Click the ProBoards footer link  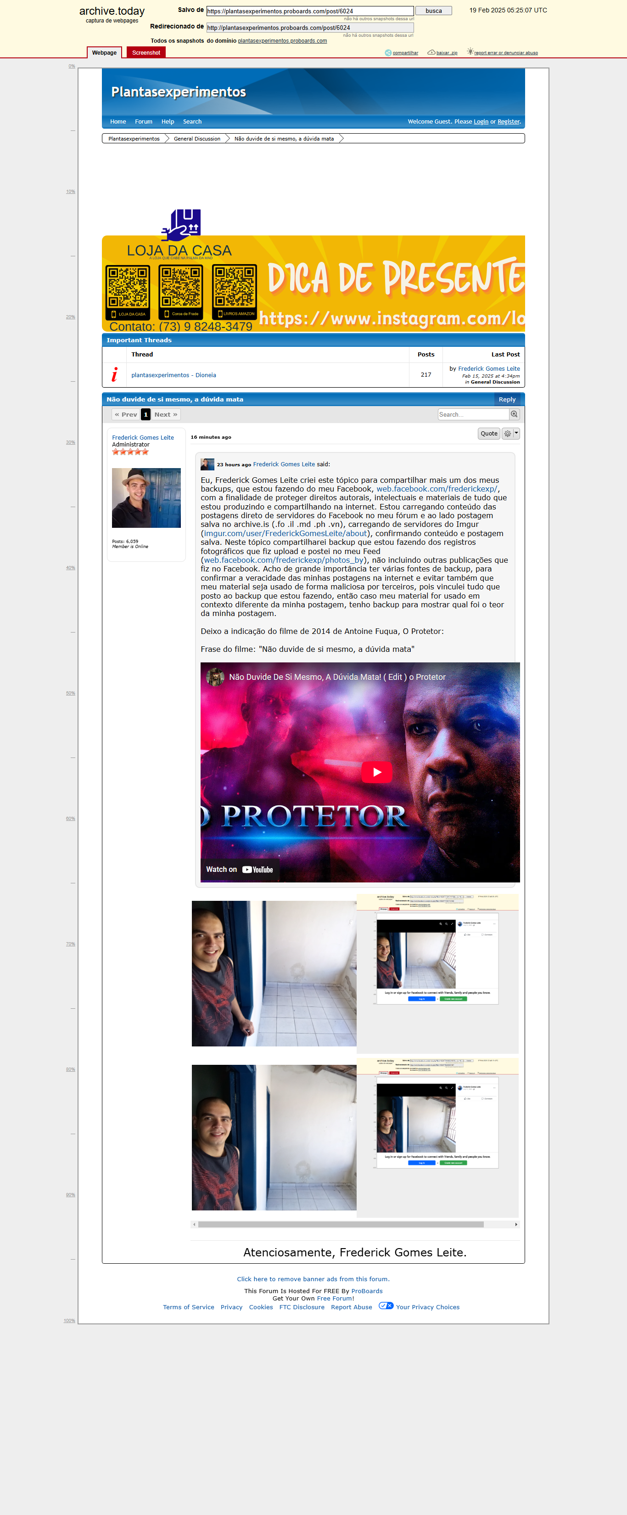pyautogui.click(x=367, y=1291)
